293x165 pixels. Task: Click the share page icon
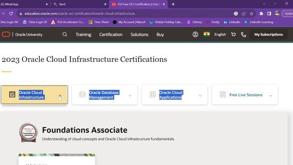[x=244, y=13]
